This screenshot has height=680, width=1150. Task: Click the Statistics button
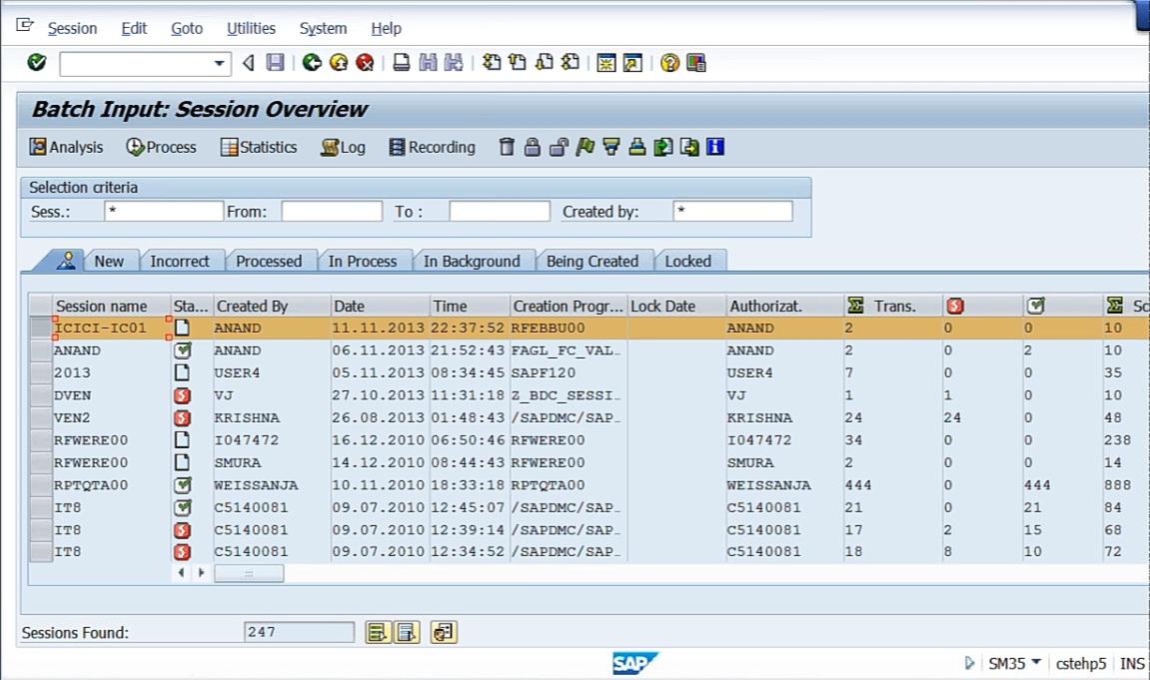point(259,148)
